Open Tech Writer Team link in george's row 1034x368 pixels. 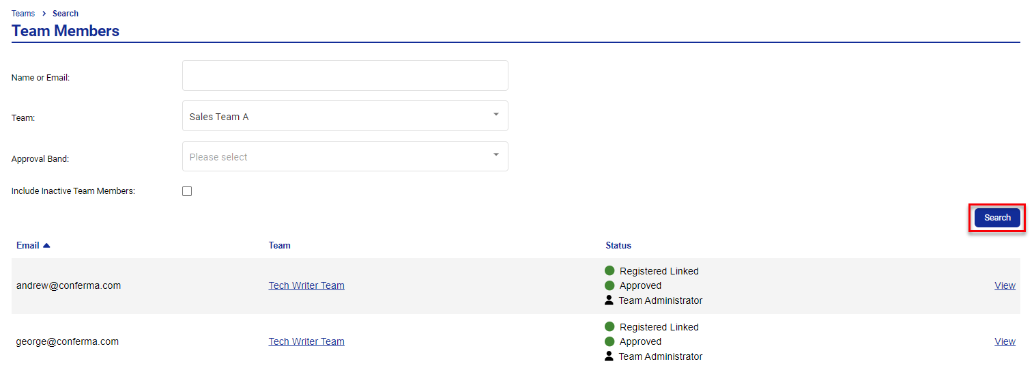point(306,341)
